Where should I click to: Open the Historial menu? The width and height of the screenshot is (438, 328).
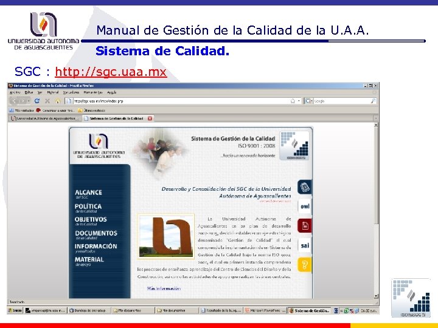click(x=53, y=92)
